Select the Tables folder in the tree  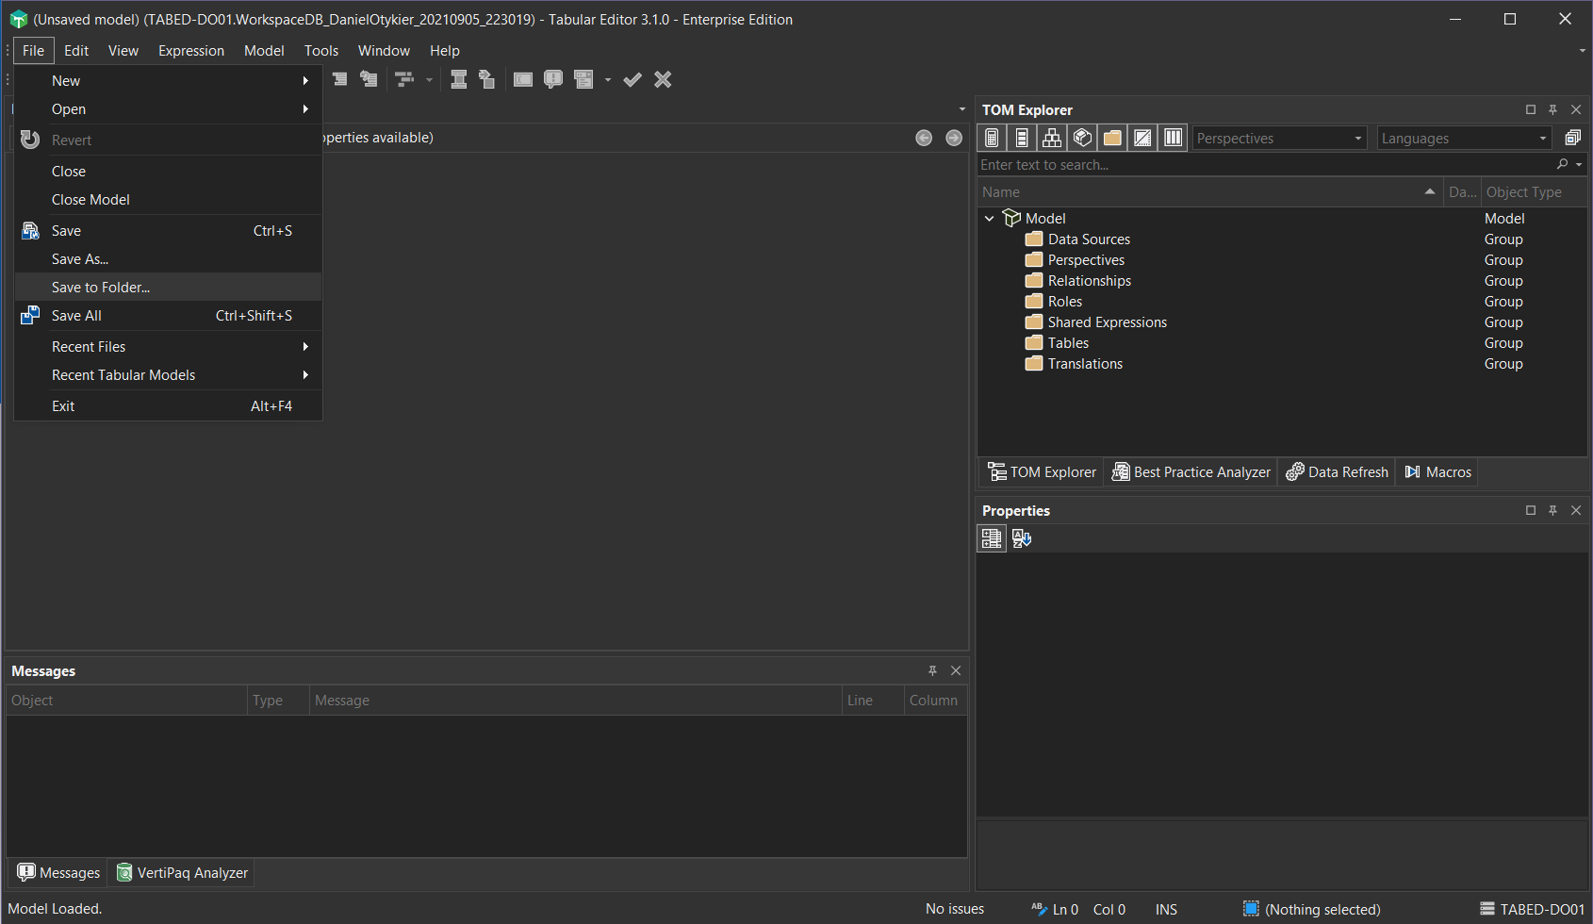click(x=1068, y=343)
